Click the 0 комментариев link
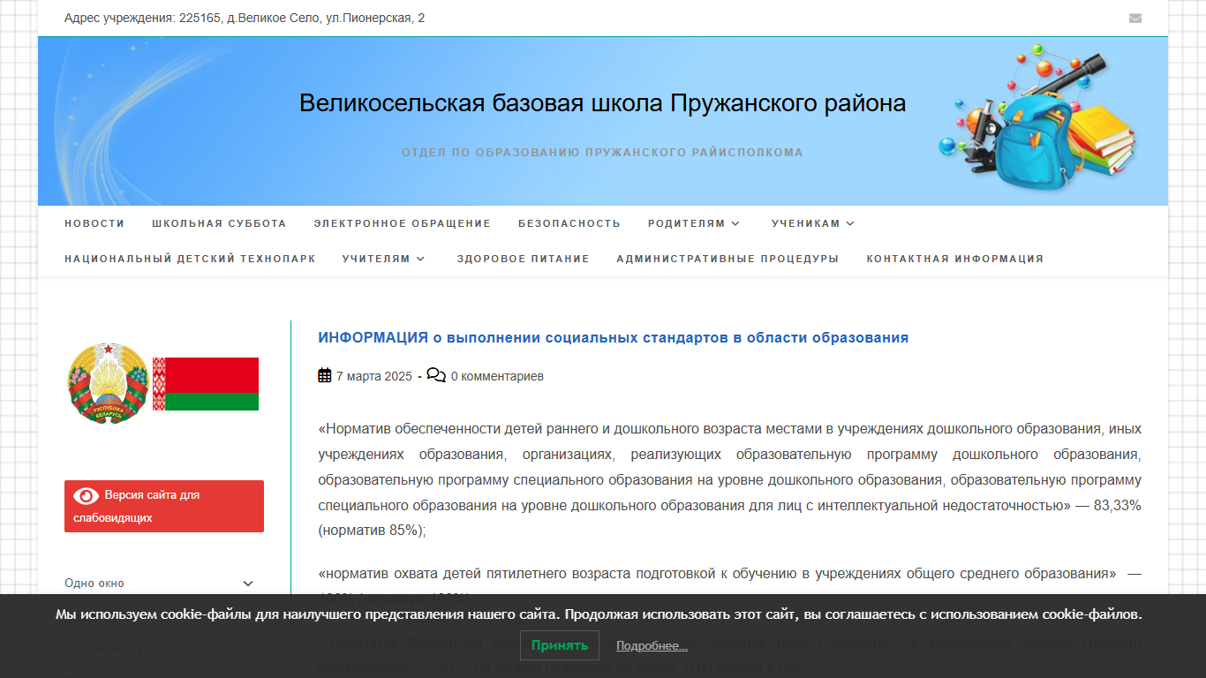Image resolution: width=1206 pixels, height=678 pixels. coord(497,376)
